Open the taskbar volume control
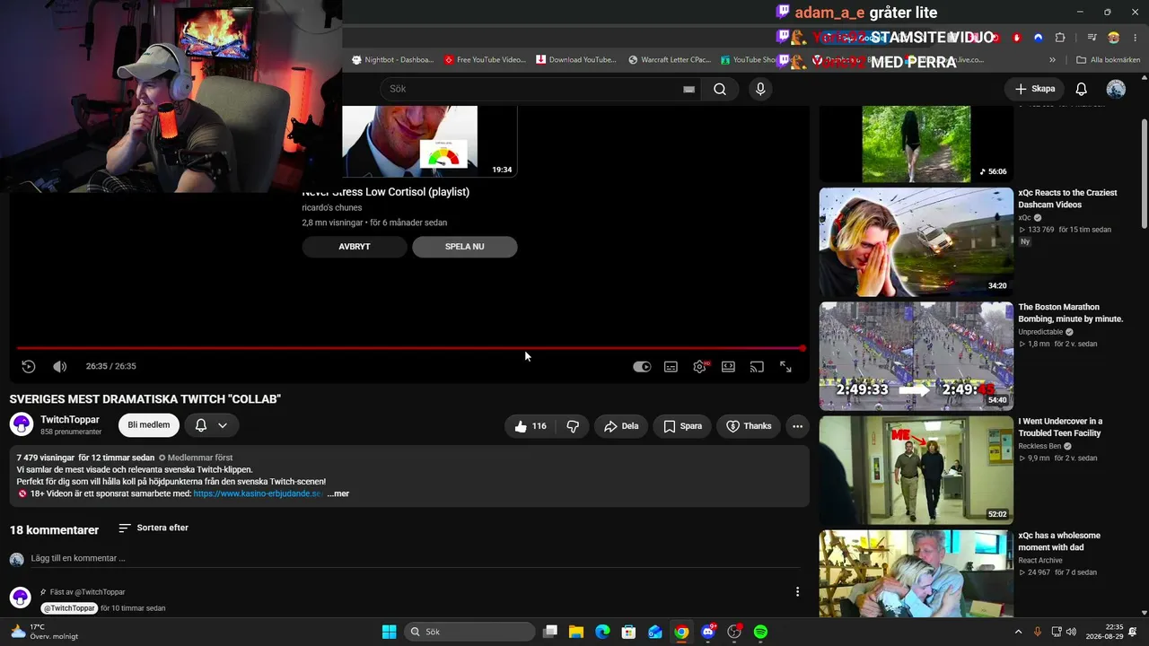This screenshot has width=1149, height=646. click(x=1071, y=632)
